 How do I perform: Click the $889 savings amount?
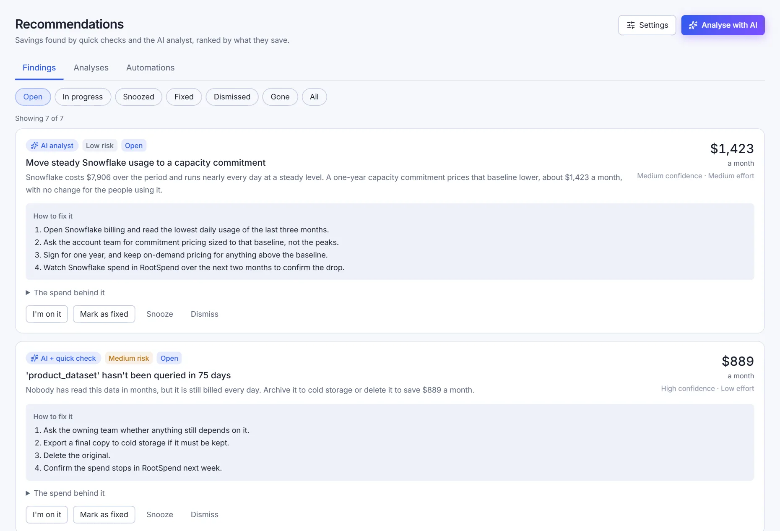click(x=738, y=361)
